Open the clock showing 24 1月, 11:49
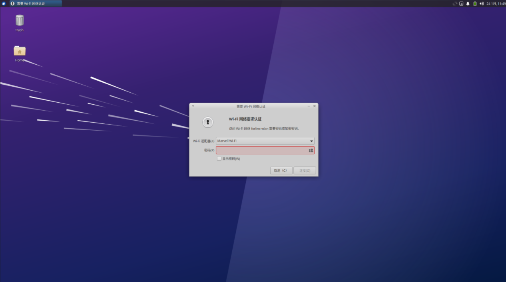The width and height of the screenshot is (506, 282). (496, 4)
